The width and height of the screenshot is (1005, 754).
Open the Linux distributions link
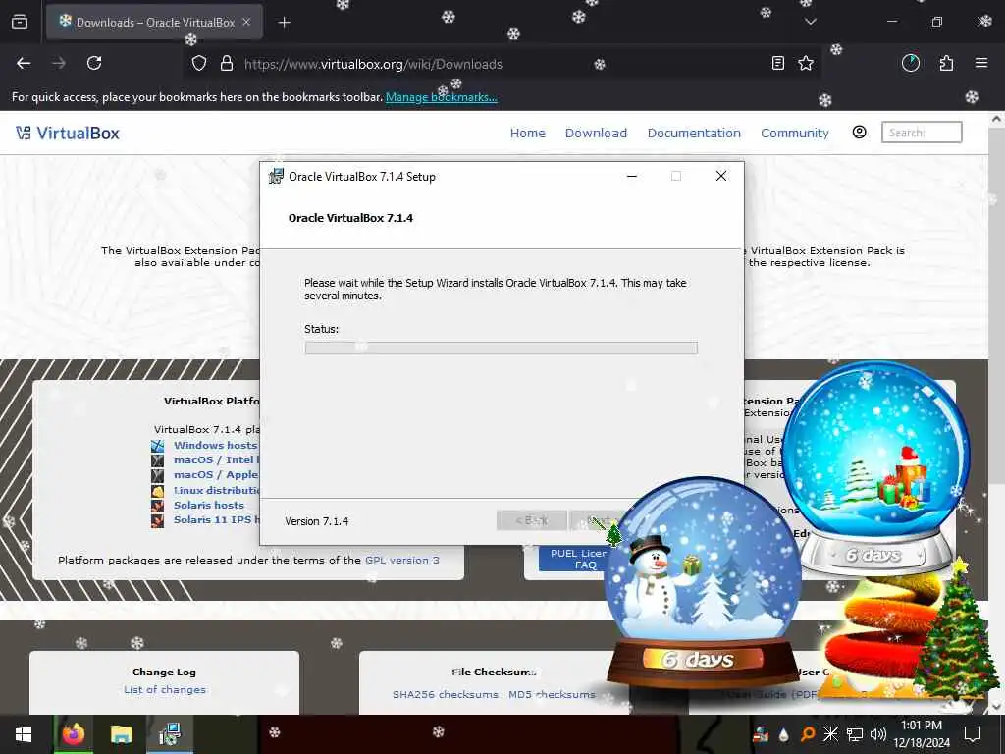tap(216, 490)
